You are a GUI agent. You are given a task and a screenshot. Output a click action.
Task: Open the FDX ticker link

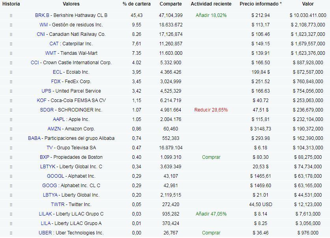(56, 82)
